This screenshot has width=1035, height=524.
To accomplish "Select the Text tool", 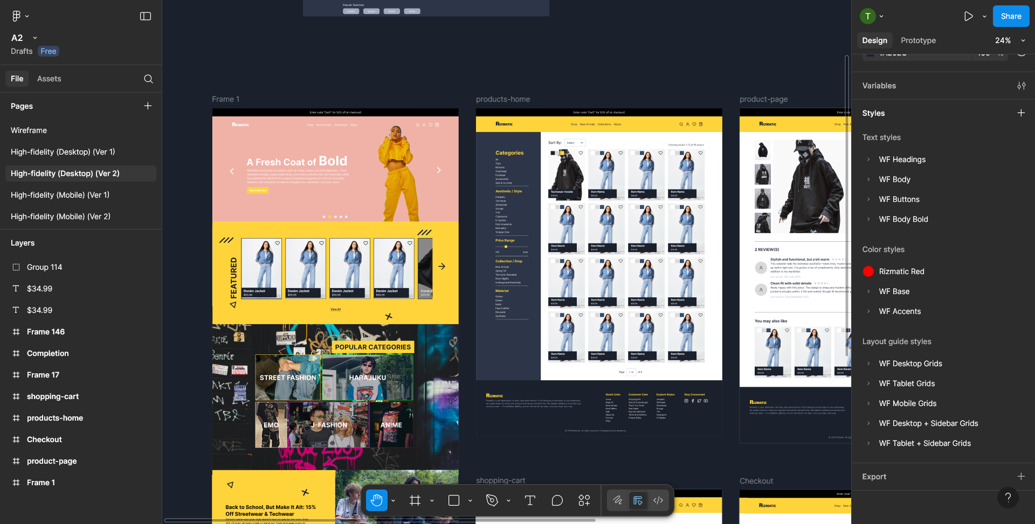I will pyautogui.click(x=530, y=500).
